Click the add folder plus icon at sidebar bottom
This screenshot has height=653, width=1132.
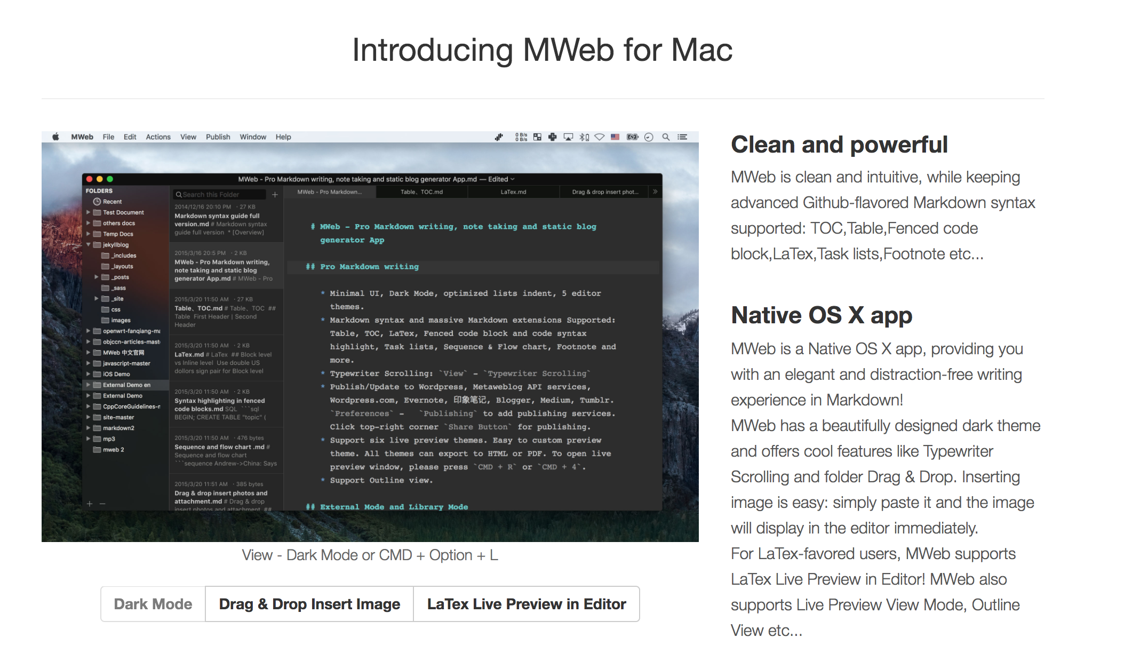(x=90, y=504)
